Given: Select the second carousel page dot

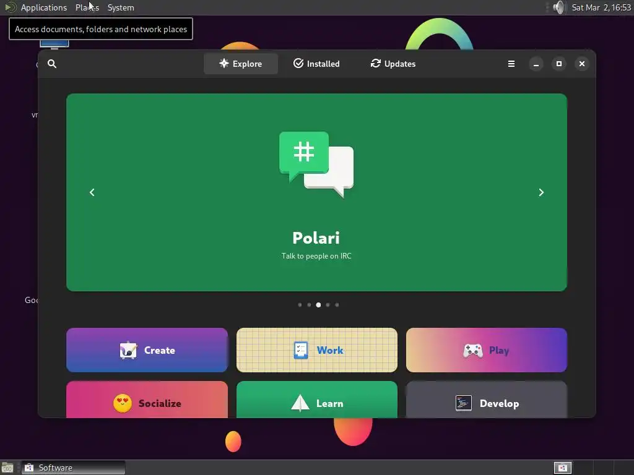Looking at the screenshot, I should tap(309, 305).
